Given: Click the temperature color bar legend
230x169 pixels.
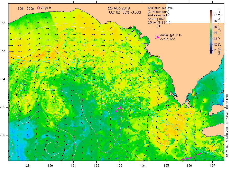Looking at the screenshot, I should [x=211, y=32].
